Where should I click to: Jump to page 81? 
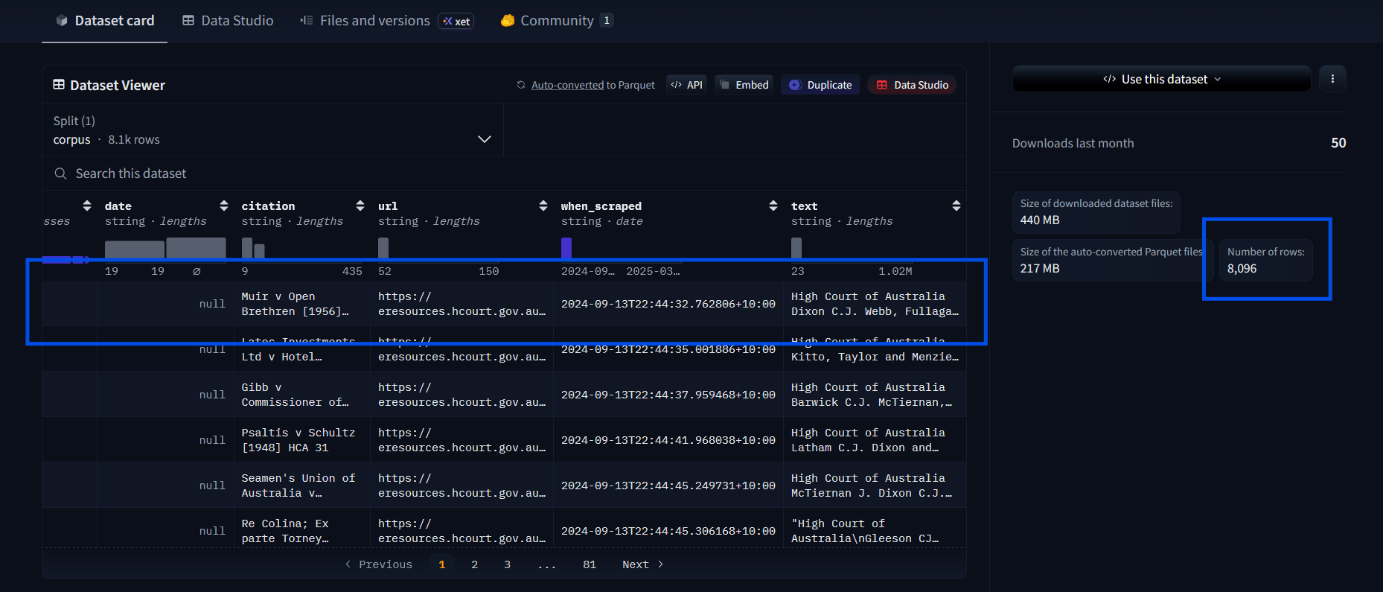click(590, 564)
